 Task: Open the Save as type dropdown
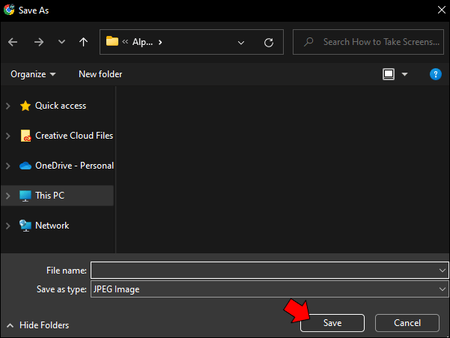[x=270, y=289]
